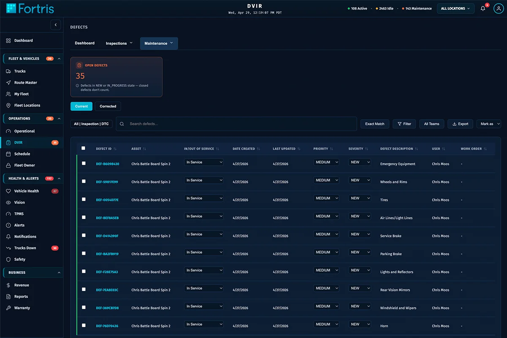This screenshot has height=338, width=507.
Task: Open the Maintenance tab menu
Action: [x=159, y=44]
